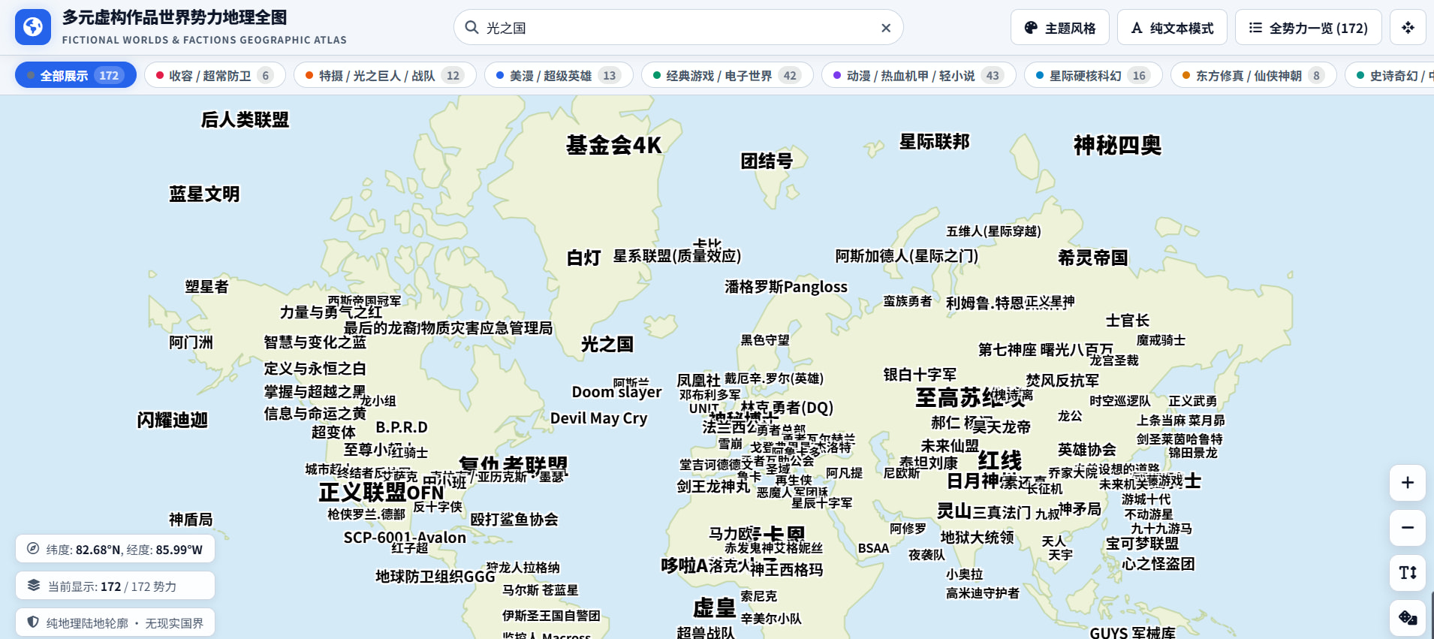Click the 白灯 map label
Image resolution: width=1434 pixels, height=639 pixels.
(583, 258)
